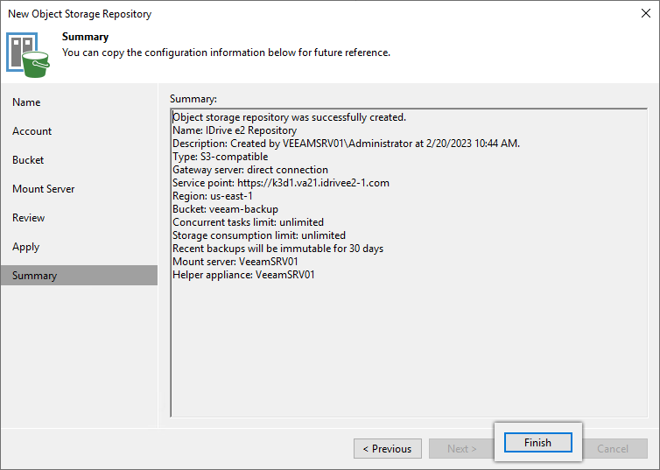Image resolution: width=660 pixels, height=470 pixels.
Task: Click the Finish button
Action: (x=538, y=443)
